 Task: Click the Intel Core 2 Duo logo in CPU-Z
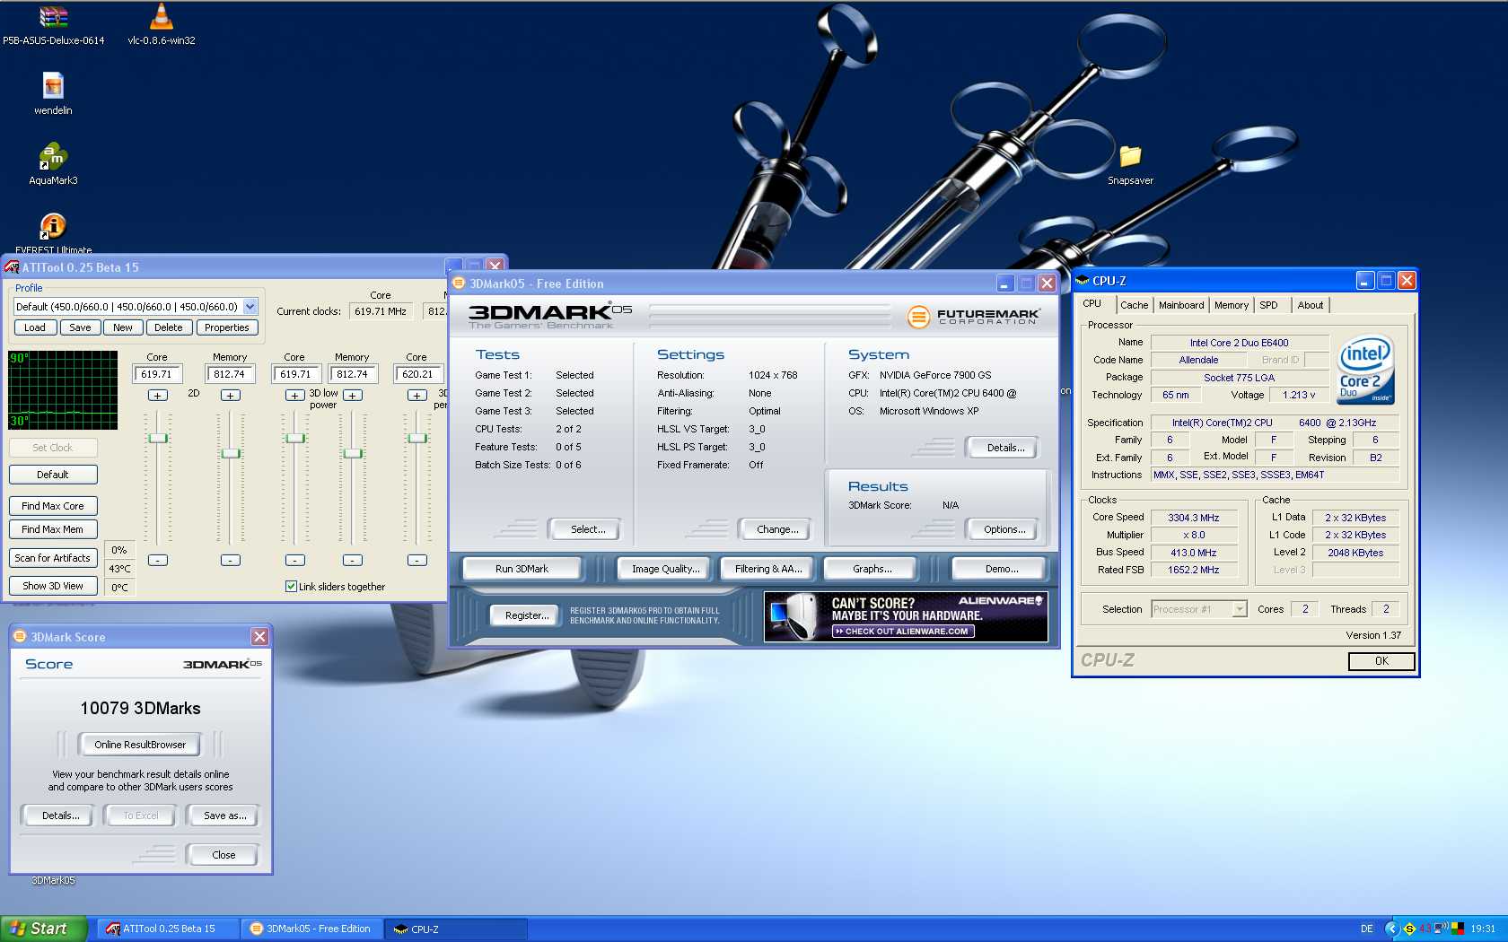1365,370
